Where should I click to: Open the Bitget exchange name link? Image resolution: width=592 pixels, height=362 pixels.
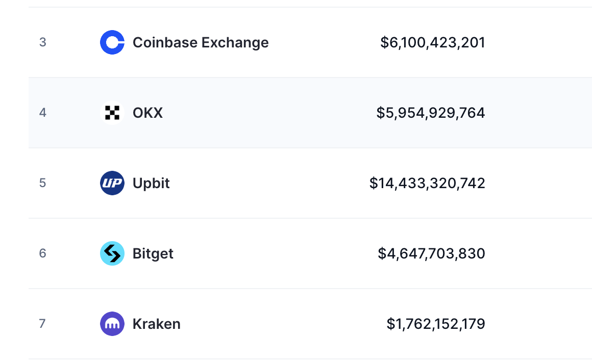(x=153, y=253)
